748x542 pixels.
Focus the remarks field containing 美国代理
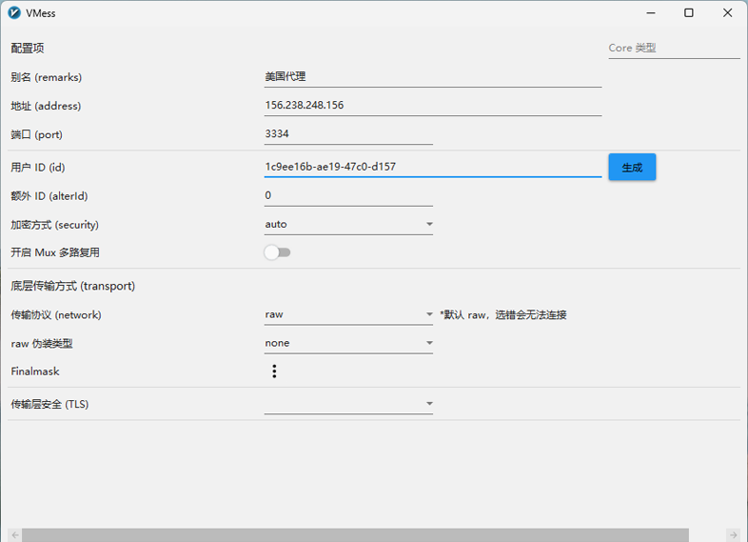433,76
